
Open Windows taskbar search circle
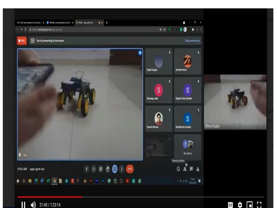point(24,181)
